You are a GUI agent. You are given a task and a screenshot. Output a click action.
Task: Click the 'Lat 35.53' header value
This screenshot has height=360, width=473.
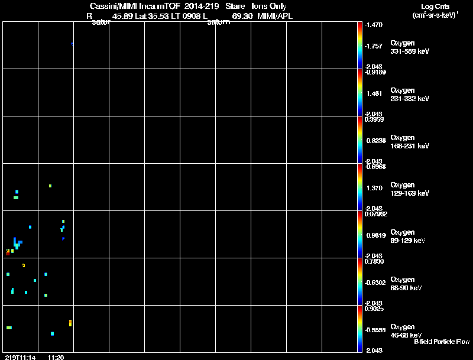[152, 17]
